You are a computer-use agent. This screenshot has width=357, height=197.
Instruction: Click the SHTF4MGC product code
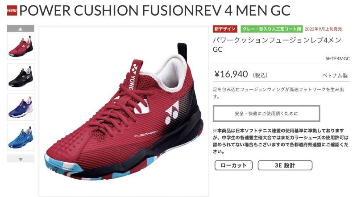click(337, 58)
